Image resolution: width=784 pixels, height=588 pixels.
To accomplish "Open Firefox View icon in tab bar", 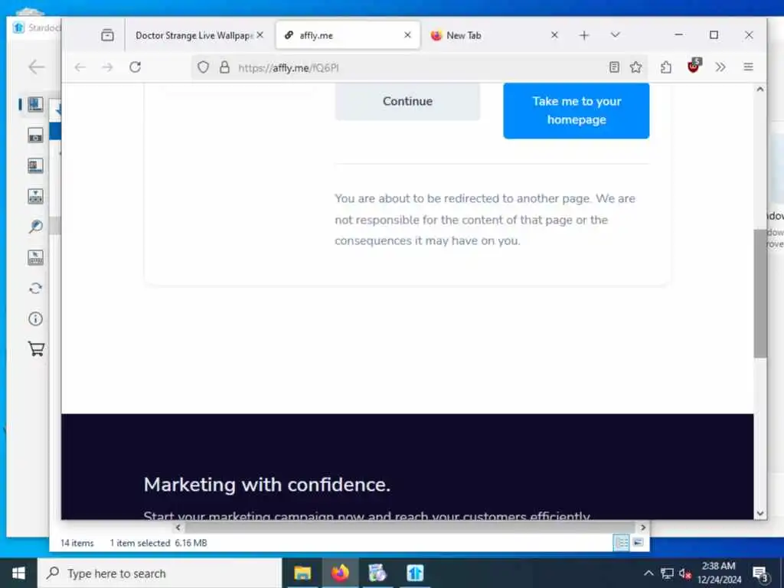I will point(107,35).
